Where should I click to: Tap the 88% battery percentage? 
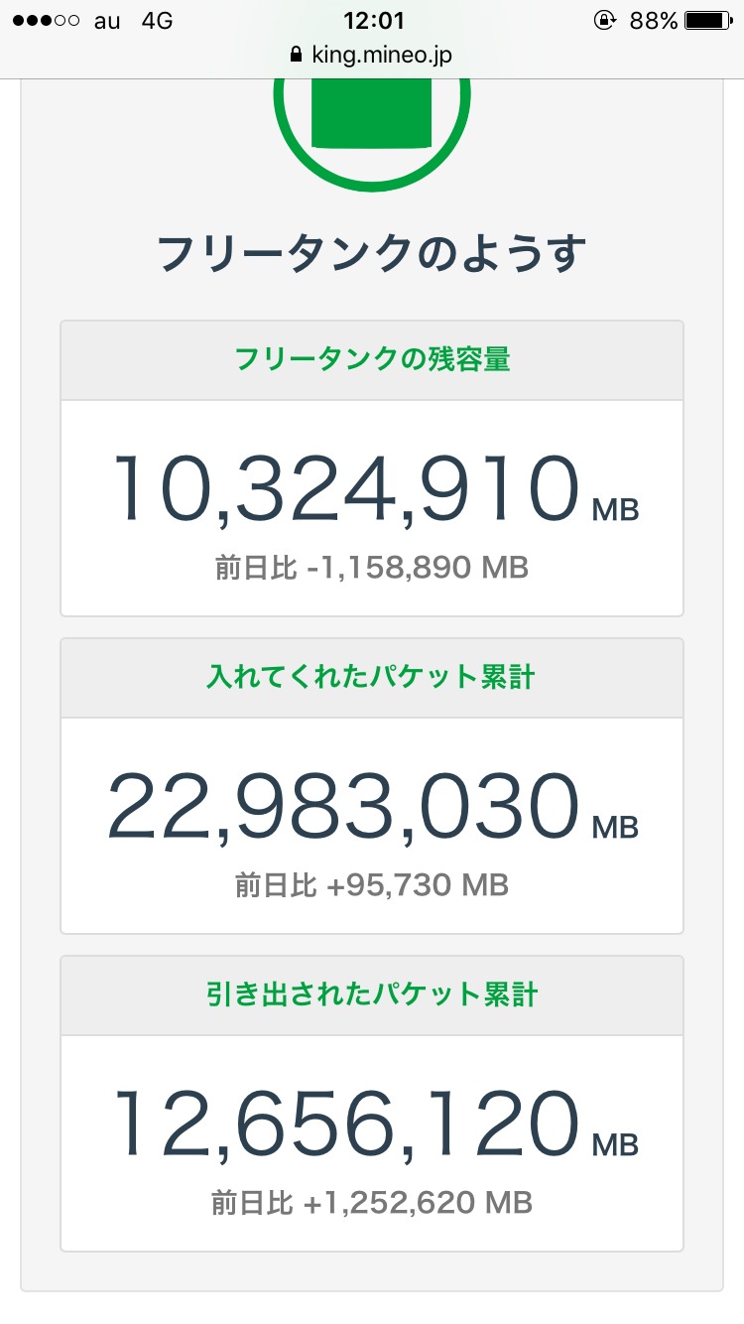coord(654,21)
